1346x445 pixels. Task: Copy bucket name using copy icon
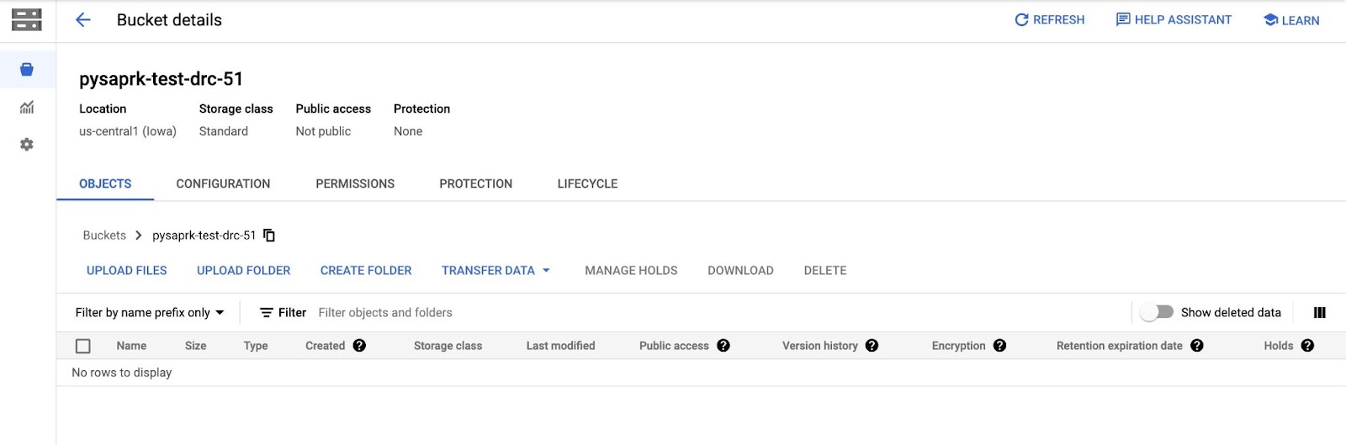click(x=269, y=236)
